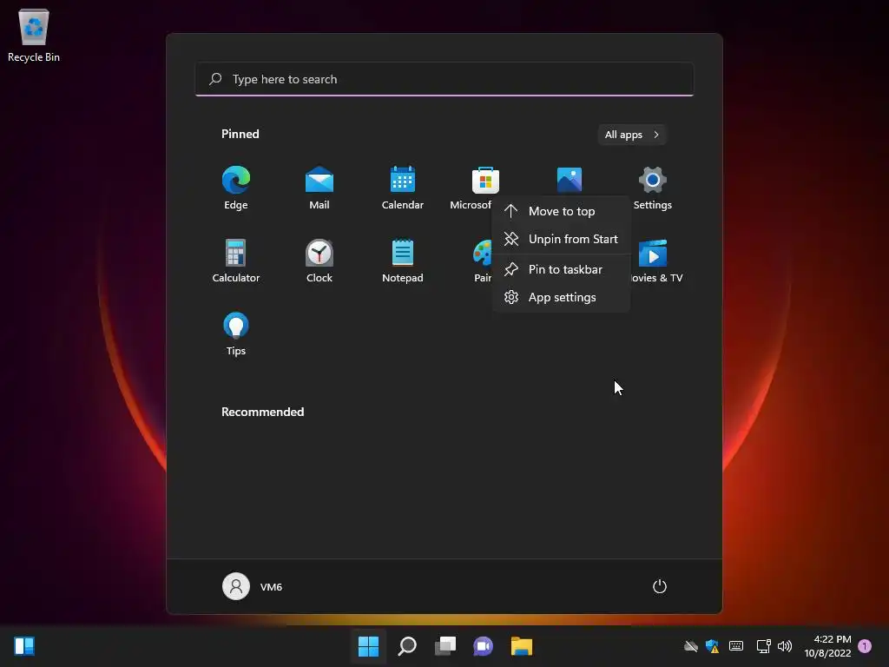Open the Widgets button on taskbar

pyautogui.click(x=24, y=646)
